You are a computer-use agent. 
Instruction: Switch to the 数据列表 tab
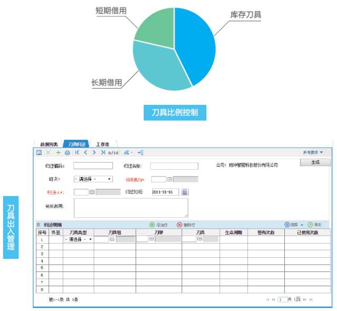[49, 144]
